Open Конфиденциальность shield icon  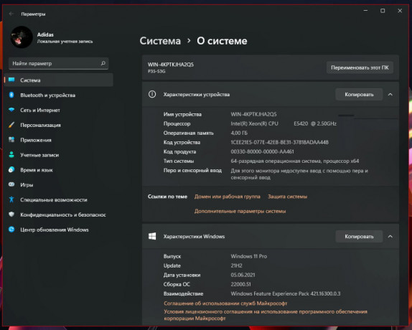(x=11, y=214)
